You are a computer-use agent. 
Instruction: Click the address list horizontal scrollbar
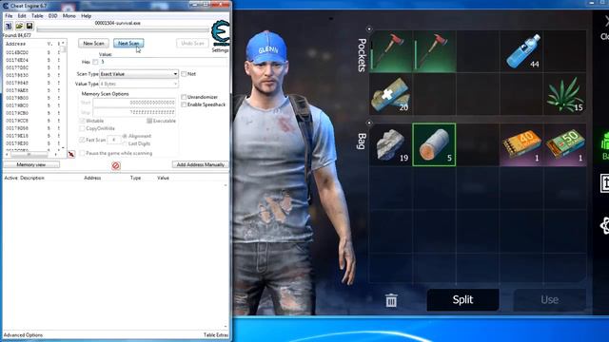coord(31,154)
